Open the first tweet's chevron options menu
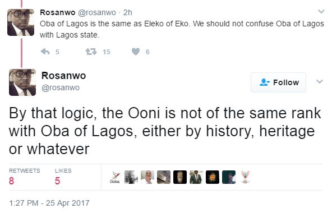332x213 pixels. tap(321, 11)
